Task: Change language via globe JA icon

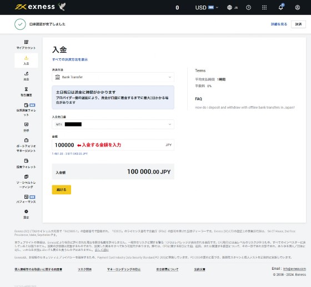Action: 232,8
